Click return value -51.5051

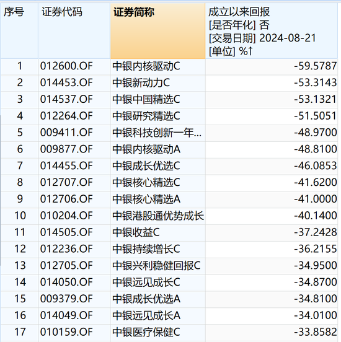(x=316, y=116)
